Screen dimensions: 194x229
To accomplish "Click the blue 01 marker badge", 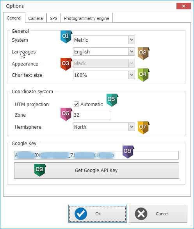I will click(66, 37).
